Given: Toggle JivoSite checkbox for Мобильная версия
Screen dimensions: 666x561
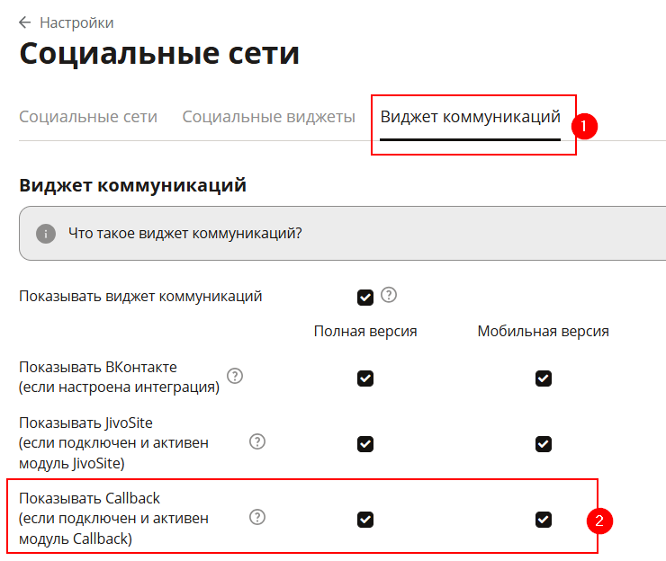Looking at the screenshot, I should coord(544,444).
